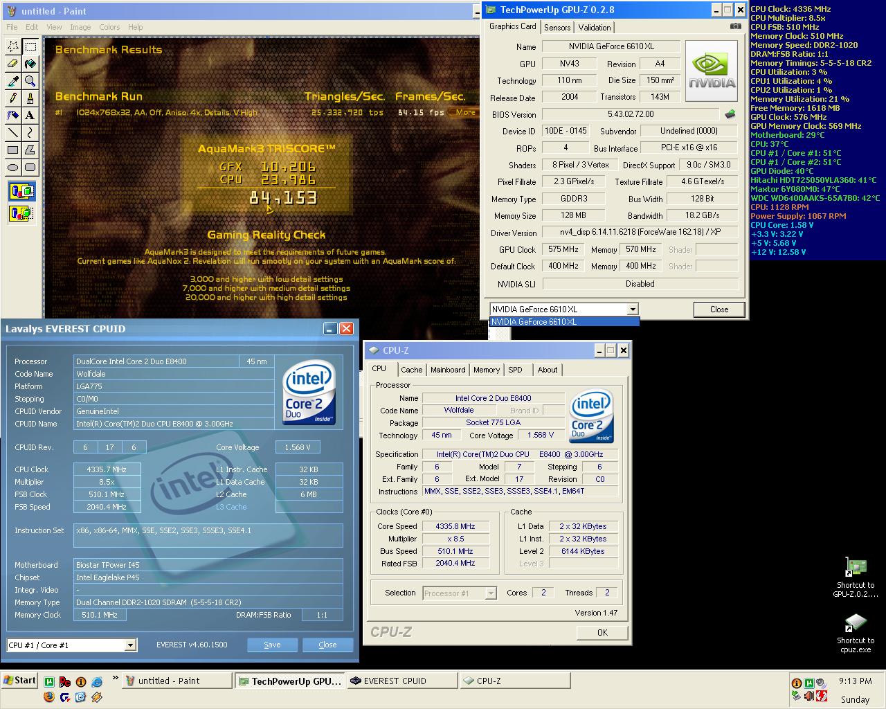Switch to untitled - Paint taskbar button
The image size is (886, 709).
coord(177,681)
